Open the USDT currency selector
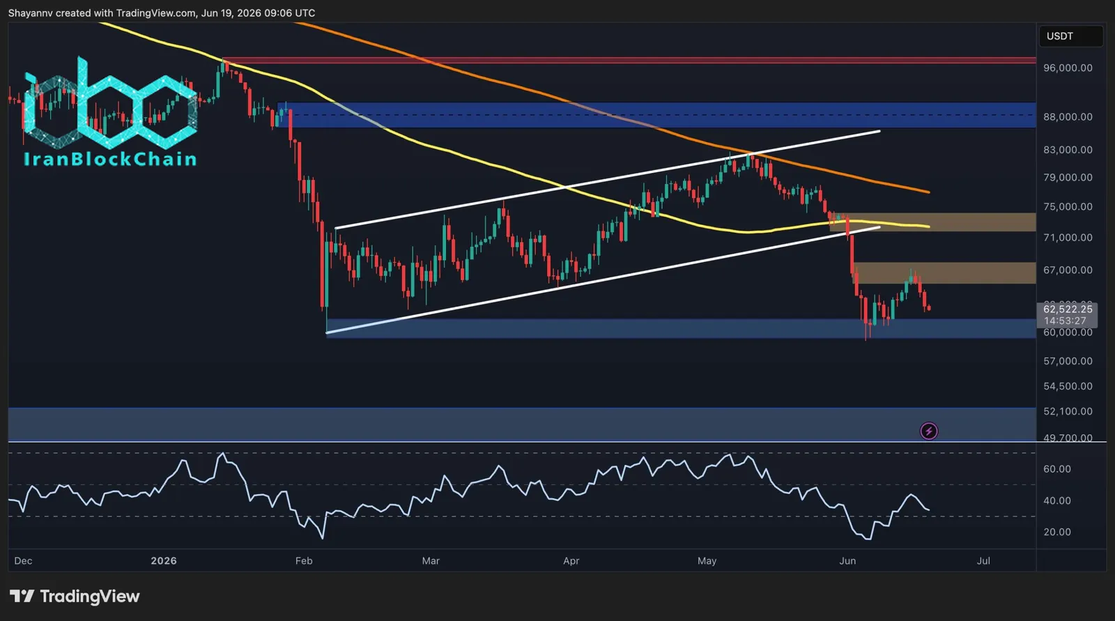This screenshot has width=1115, height=621. (x=1070, y=36)
